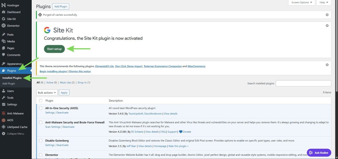Click the Pages icon in sidebar
This screenshot has width=338, height=159.
(x=3, y=48)
